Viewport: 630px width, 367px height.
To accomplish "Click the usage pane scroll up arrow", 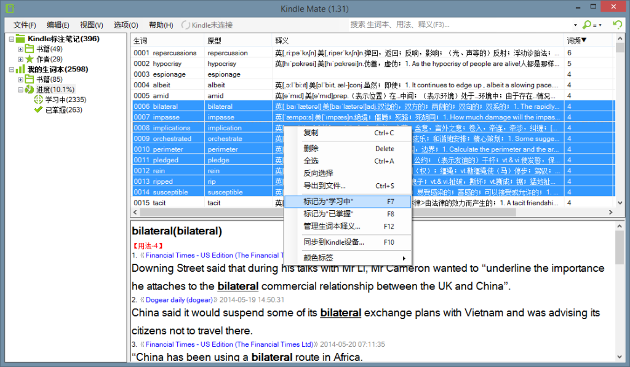I will pyautogui.click(x=620, y=226).
